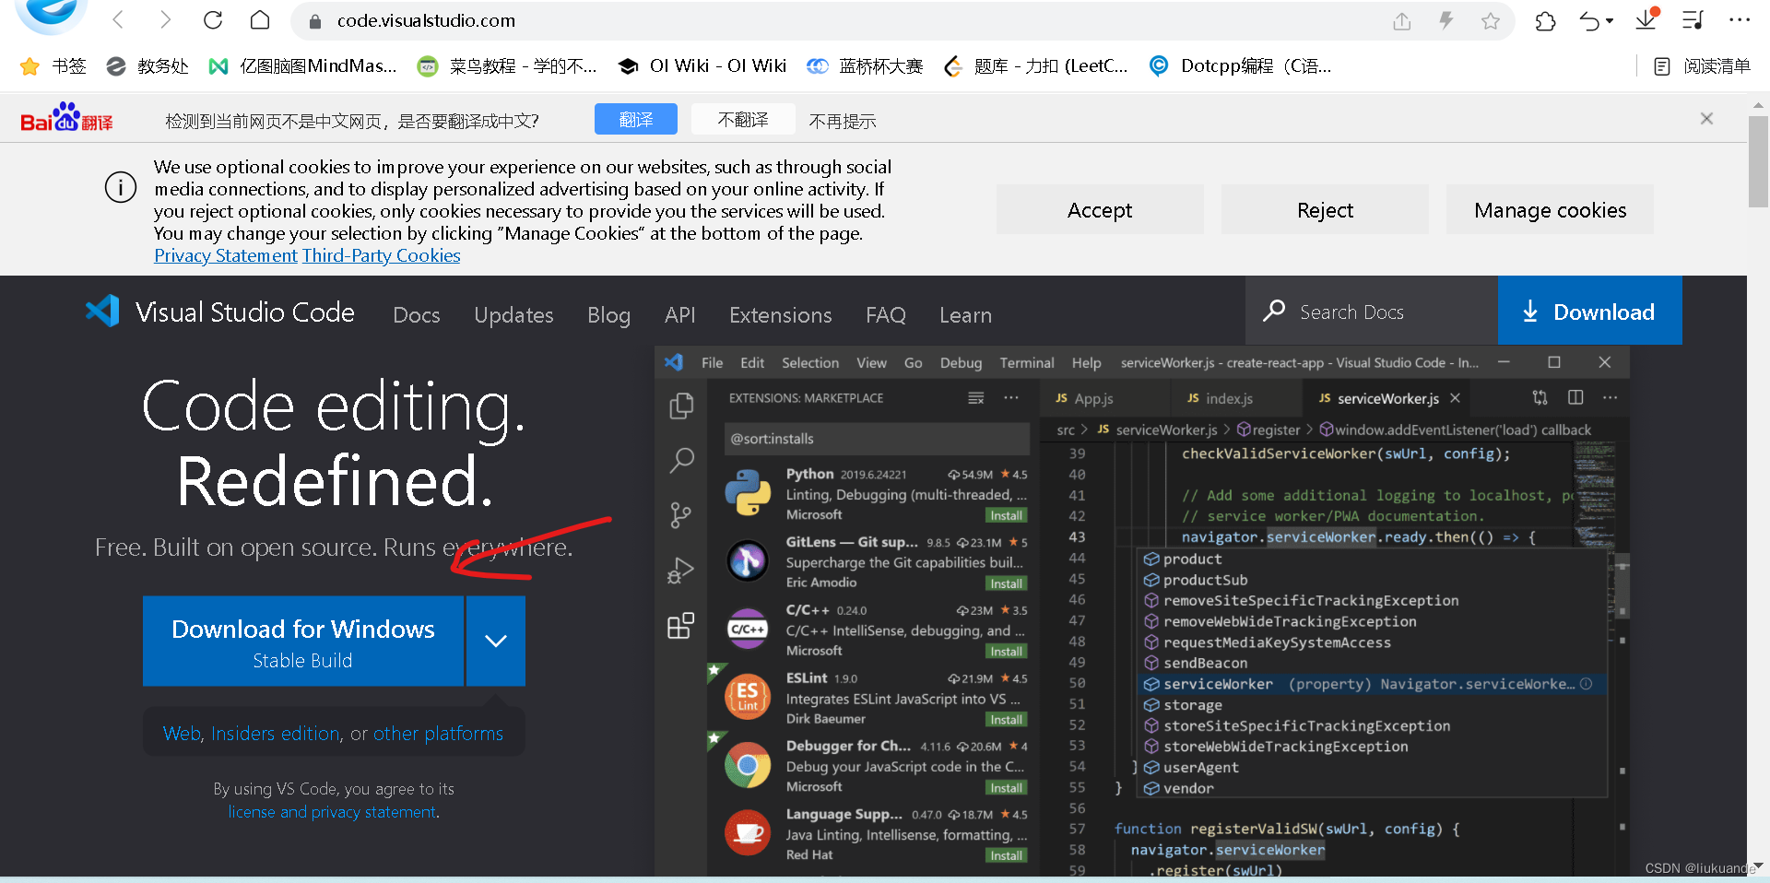
Task: Click the split editor icon in editor tabs
Action: (x=1575, y=397)
